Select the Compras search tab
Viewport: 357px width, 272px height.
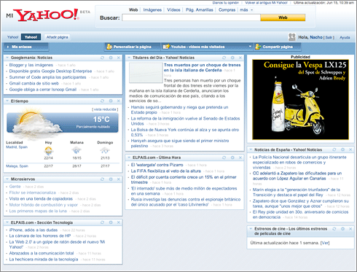coord(227,10)
